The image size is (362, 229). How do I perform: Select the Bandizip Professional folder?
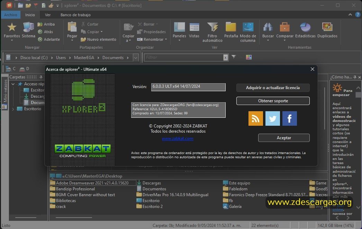(72, 189)
